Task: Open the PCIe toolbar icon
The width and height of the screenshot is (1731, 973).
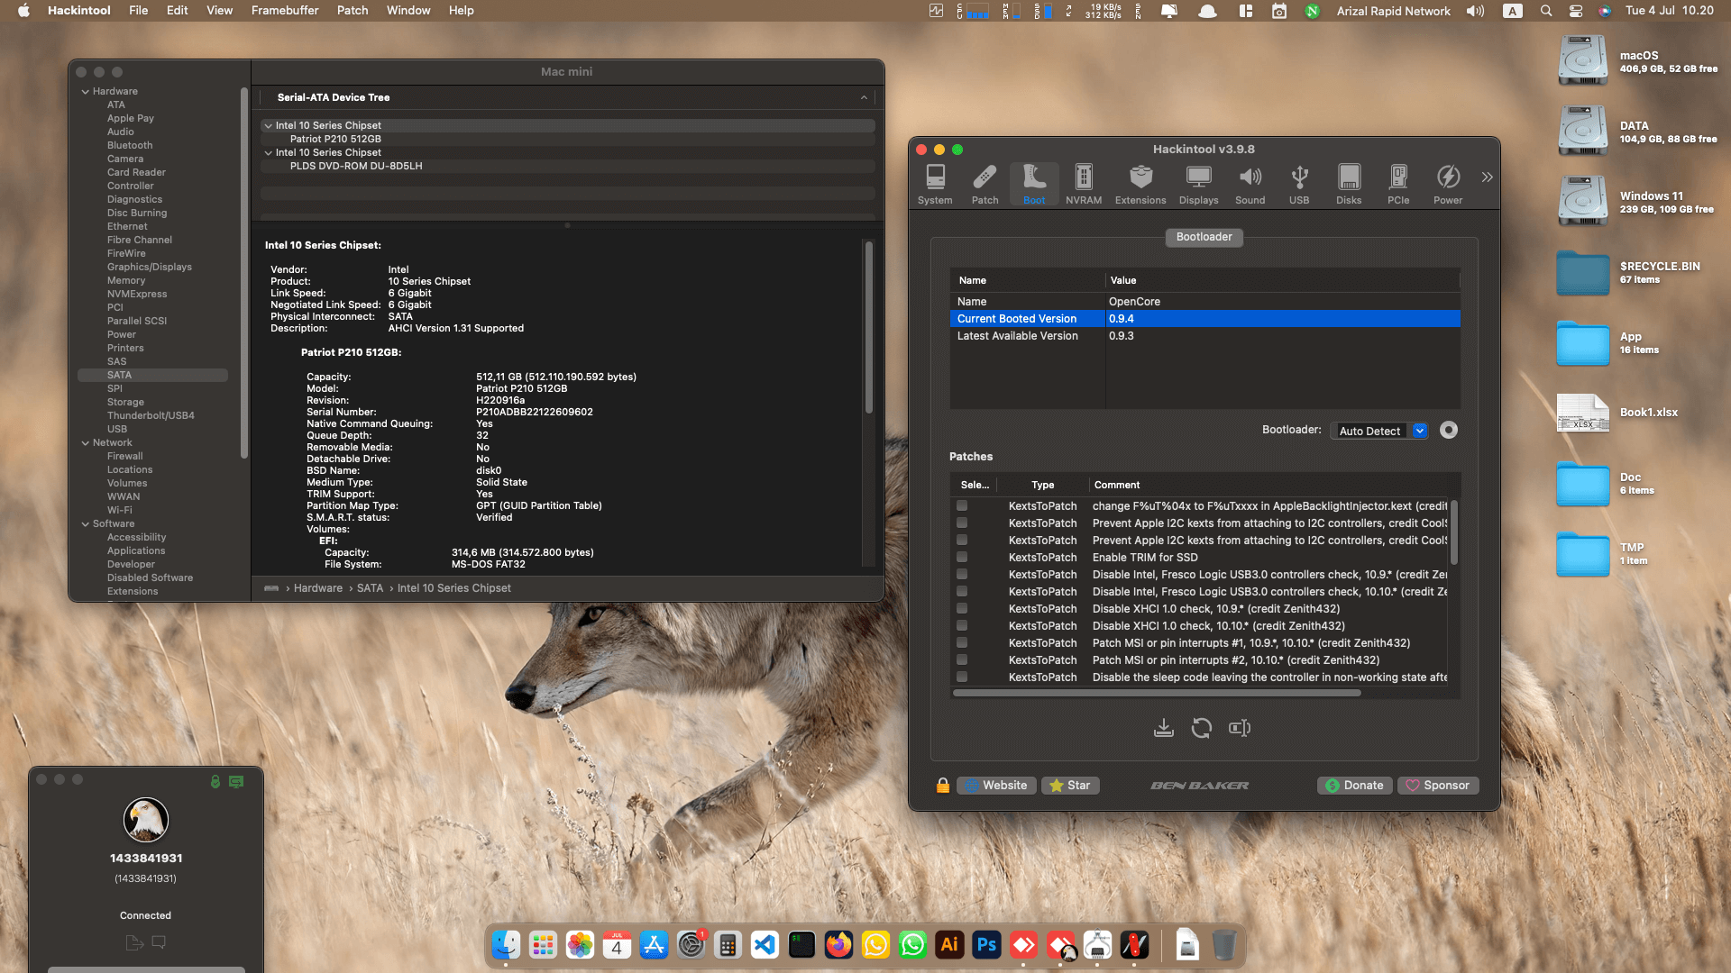Action: [1398, 185]
